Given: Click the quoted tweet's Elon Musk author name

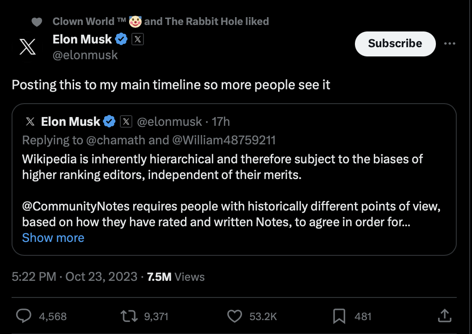Looking at the screenshot, I should pyautogui.click(x=70, y=122).
